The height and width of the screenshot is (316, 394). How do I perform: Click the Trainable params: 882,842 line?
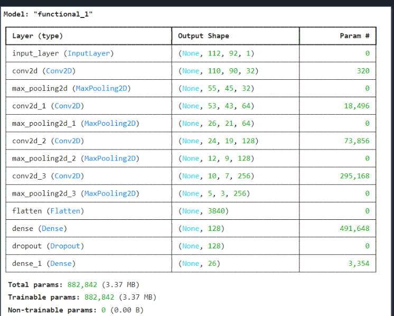pos(82,298)
